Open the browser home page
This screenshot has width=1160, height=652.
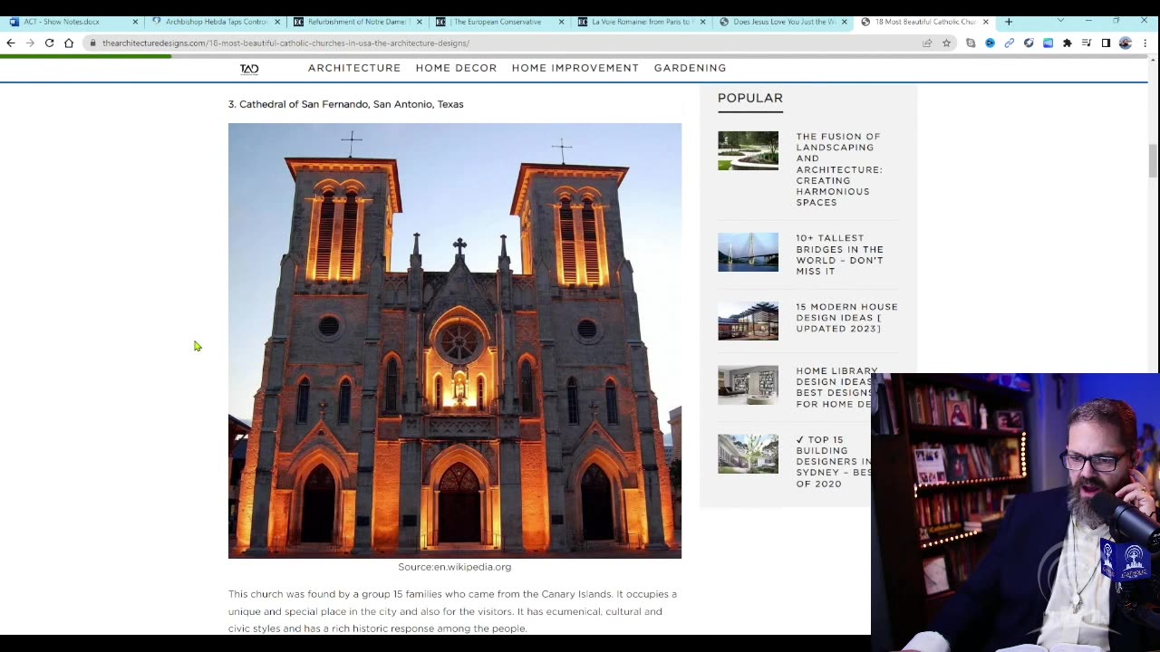pyautogui.click(x=69, y=43)
